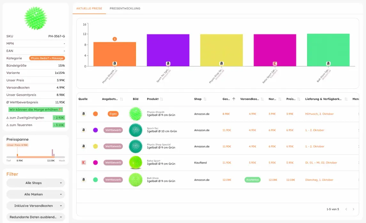Click the Eigen badge in first row
The width and height of the screenshot is (366, 223).
coord(113,114)
